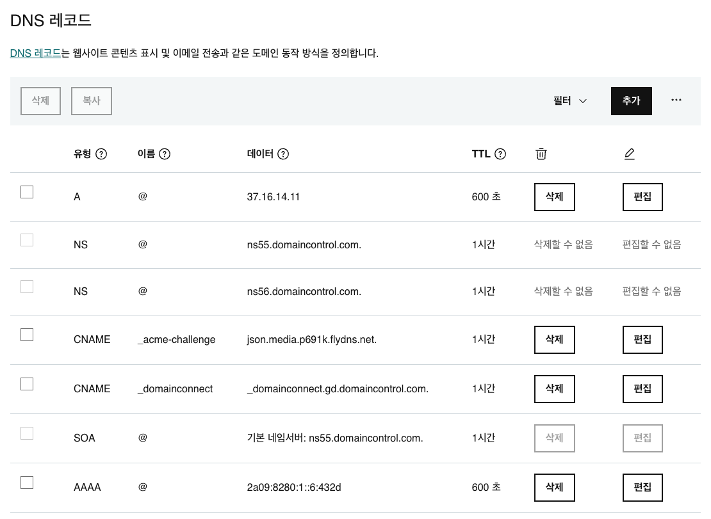
Task: Select the A record checkbox
Action: pyautogui.click(x=27, y=192)
